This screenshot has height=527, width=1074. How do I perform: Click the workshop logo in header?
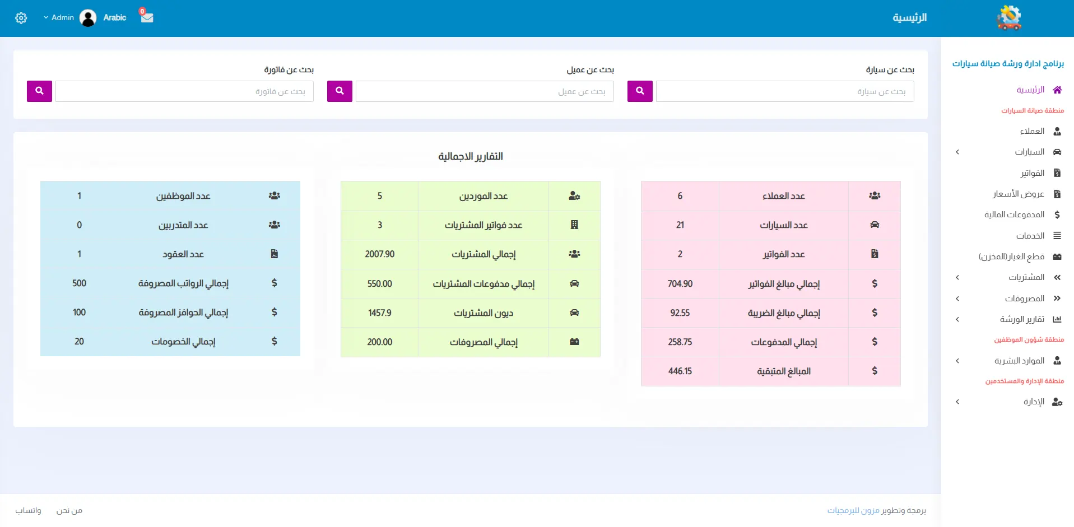(1008, 18)
